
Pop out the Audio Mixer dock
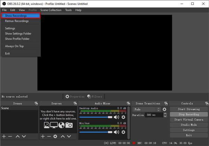(129, 103)
